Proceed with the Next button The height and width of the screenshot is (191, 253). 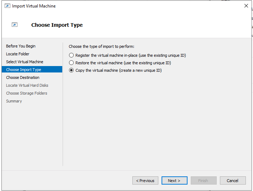[x=174, y=181]
